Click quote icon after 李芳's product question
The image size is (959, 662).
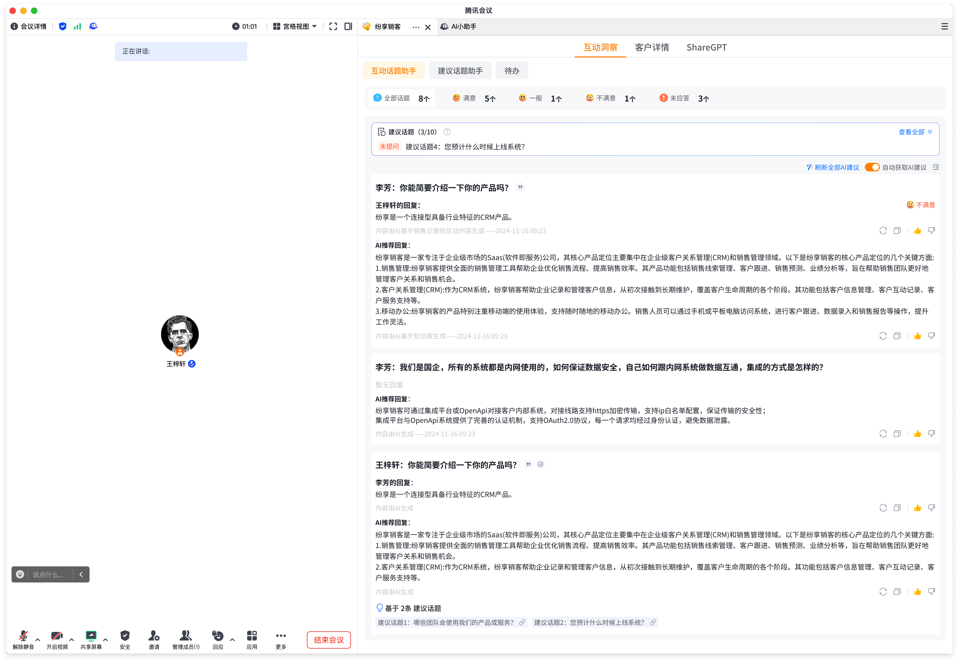pyautogui.click(x=520, y=188)
